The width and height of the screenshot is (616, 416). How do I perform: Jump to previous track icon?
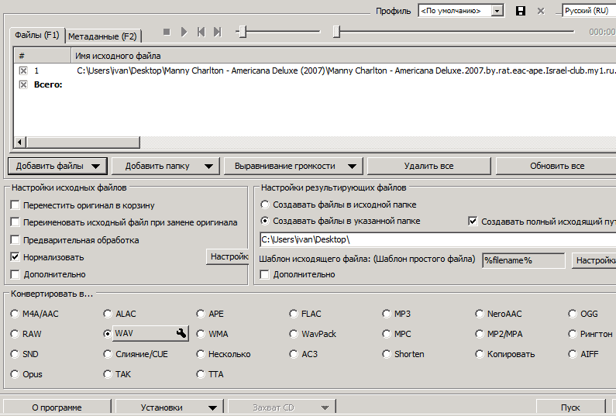coord(201,32)
